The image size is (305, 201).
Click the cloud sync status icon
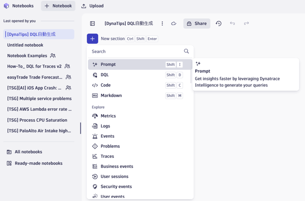tap(173, 23)
